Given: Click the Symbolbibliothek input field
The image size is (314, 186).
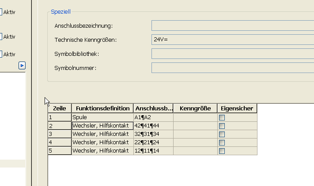Looking at the screenshot, I should [233, 54].
